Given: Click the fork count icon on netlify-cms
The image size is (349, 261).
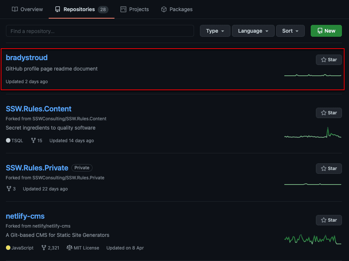Looking at the screenshot, I should coord(44,248).
